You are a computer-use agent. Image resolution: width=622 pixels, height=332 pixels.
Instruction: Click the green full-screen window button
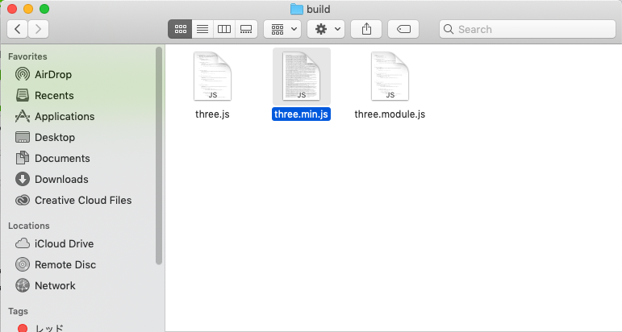44,9
